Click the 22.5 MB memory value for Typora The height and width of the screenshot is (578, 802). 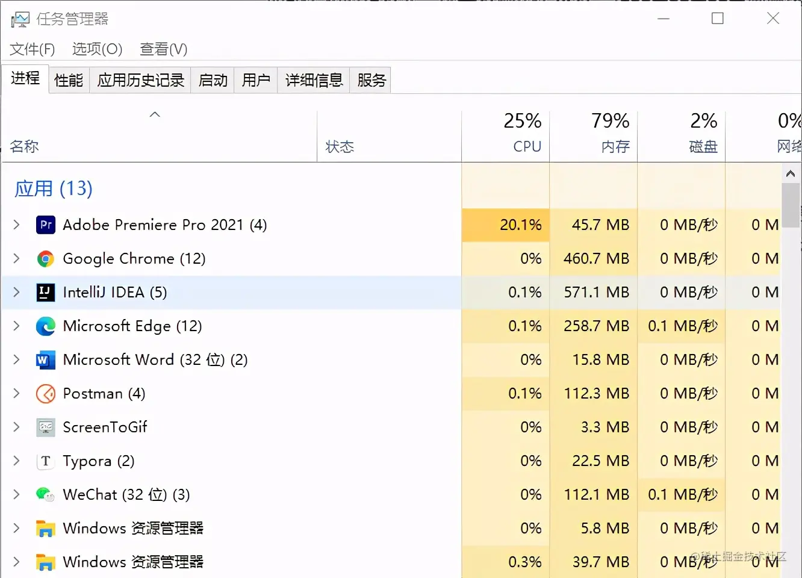pos(601,461)
